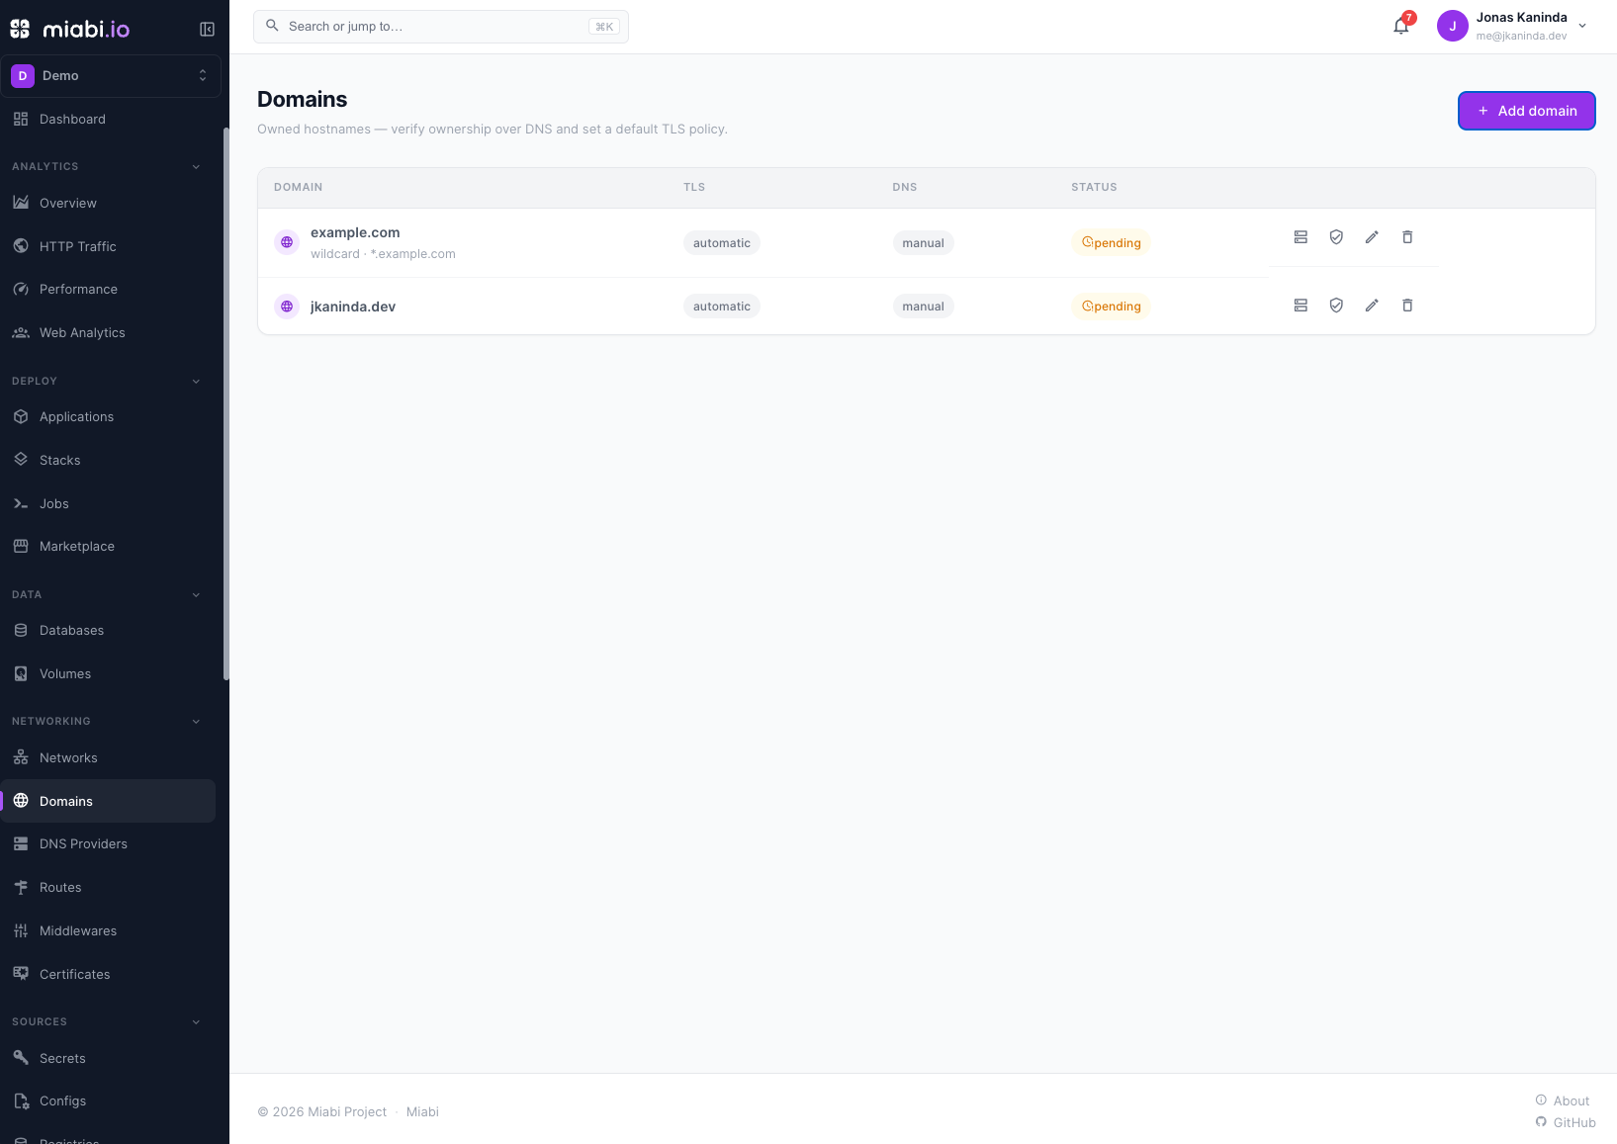The image size is (1617, 1144).
Task: Click the Miabi footer link
Action: [x=422, y=1112]
